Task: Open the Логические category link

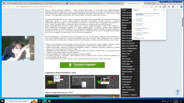Action: [126, 59]
